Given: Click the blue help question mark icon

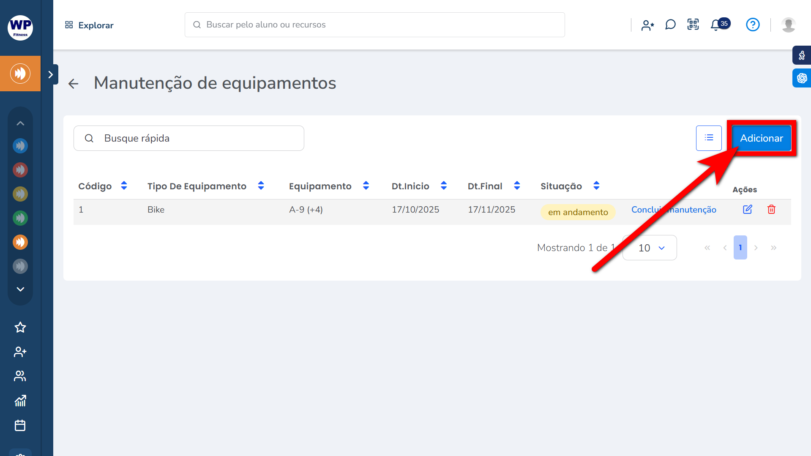Looking at the screenshot, I should coord(752,25).
